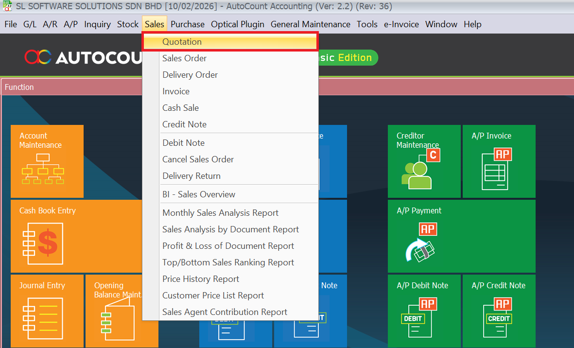Select Quotation from the Sales menu

(x=182, y=42)
